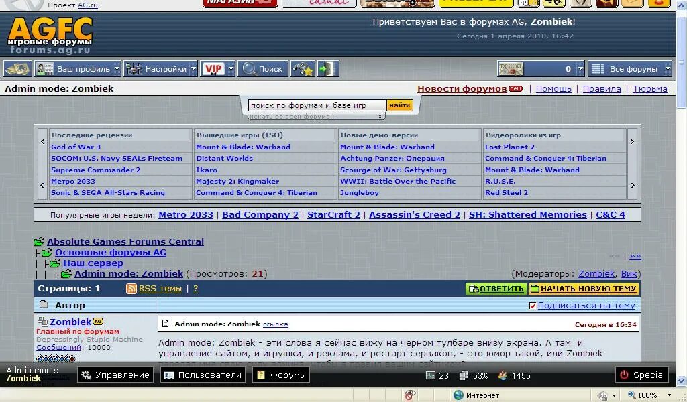Expand the private messages counter dropdown
This screenshot has width=687, height=402.
(x=580, y=69)
